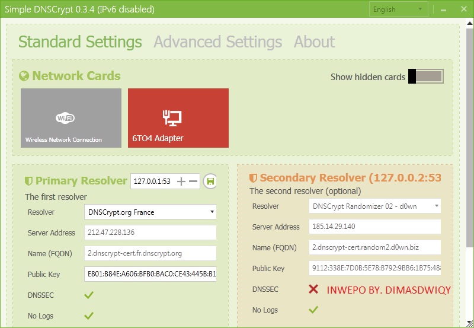
Task: Open the About tab
Action: 315,42
